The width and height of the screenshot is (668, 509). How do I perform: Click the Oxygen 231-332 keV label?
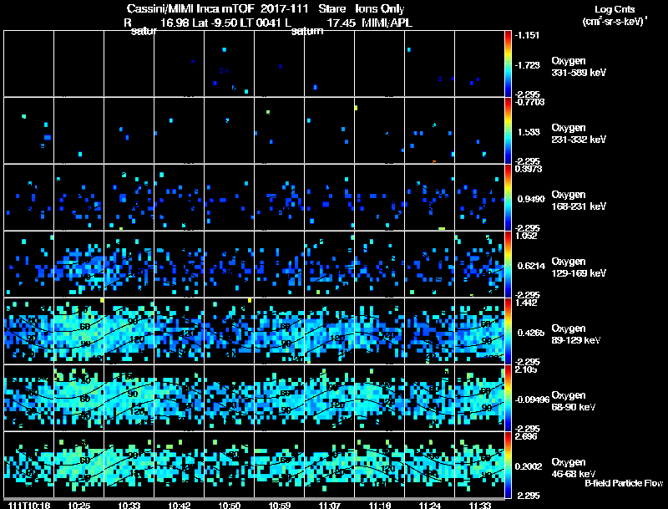[x=579, y=134]
